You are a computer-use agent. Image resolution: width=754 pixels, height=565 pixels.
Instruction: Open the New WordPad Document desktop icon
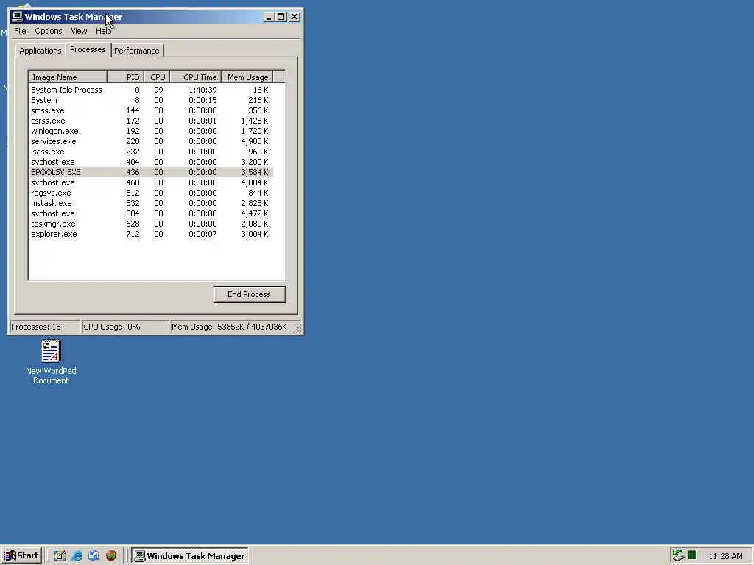pos(51,362)
